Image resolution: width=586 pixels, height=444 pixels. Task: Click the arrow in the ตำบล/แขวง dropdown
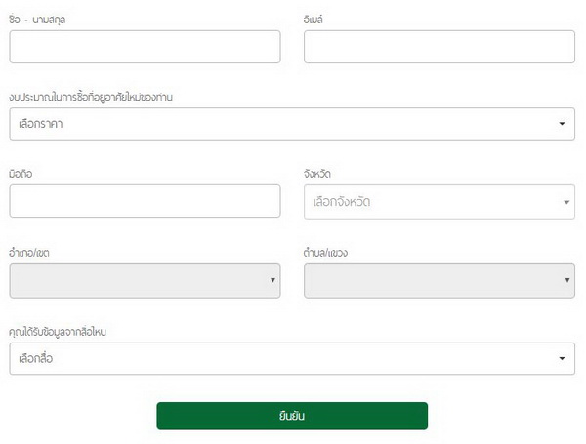(x=567, y=281)
